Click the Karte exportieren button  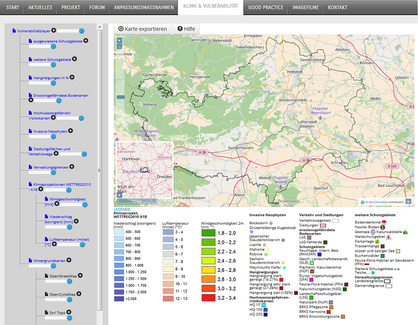point(143,29)
